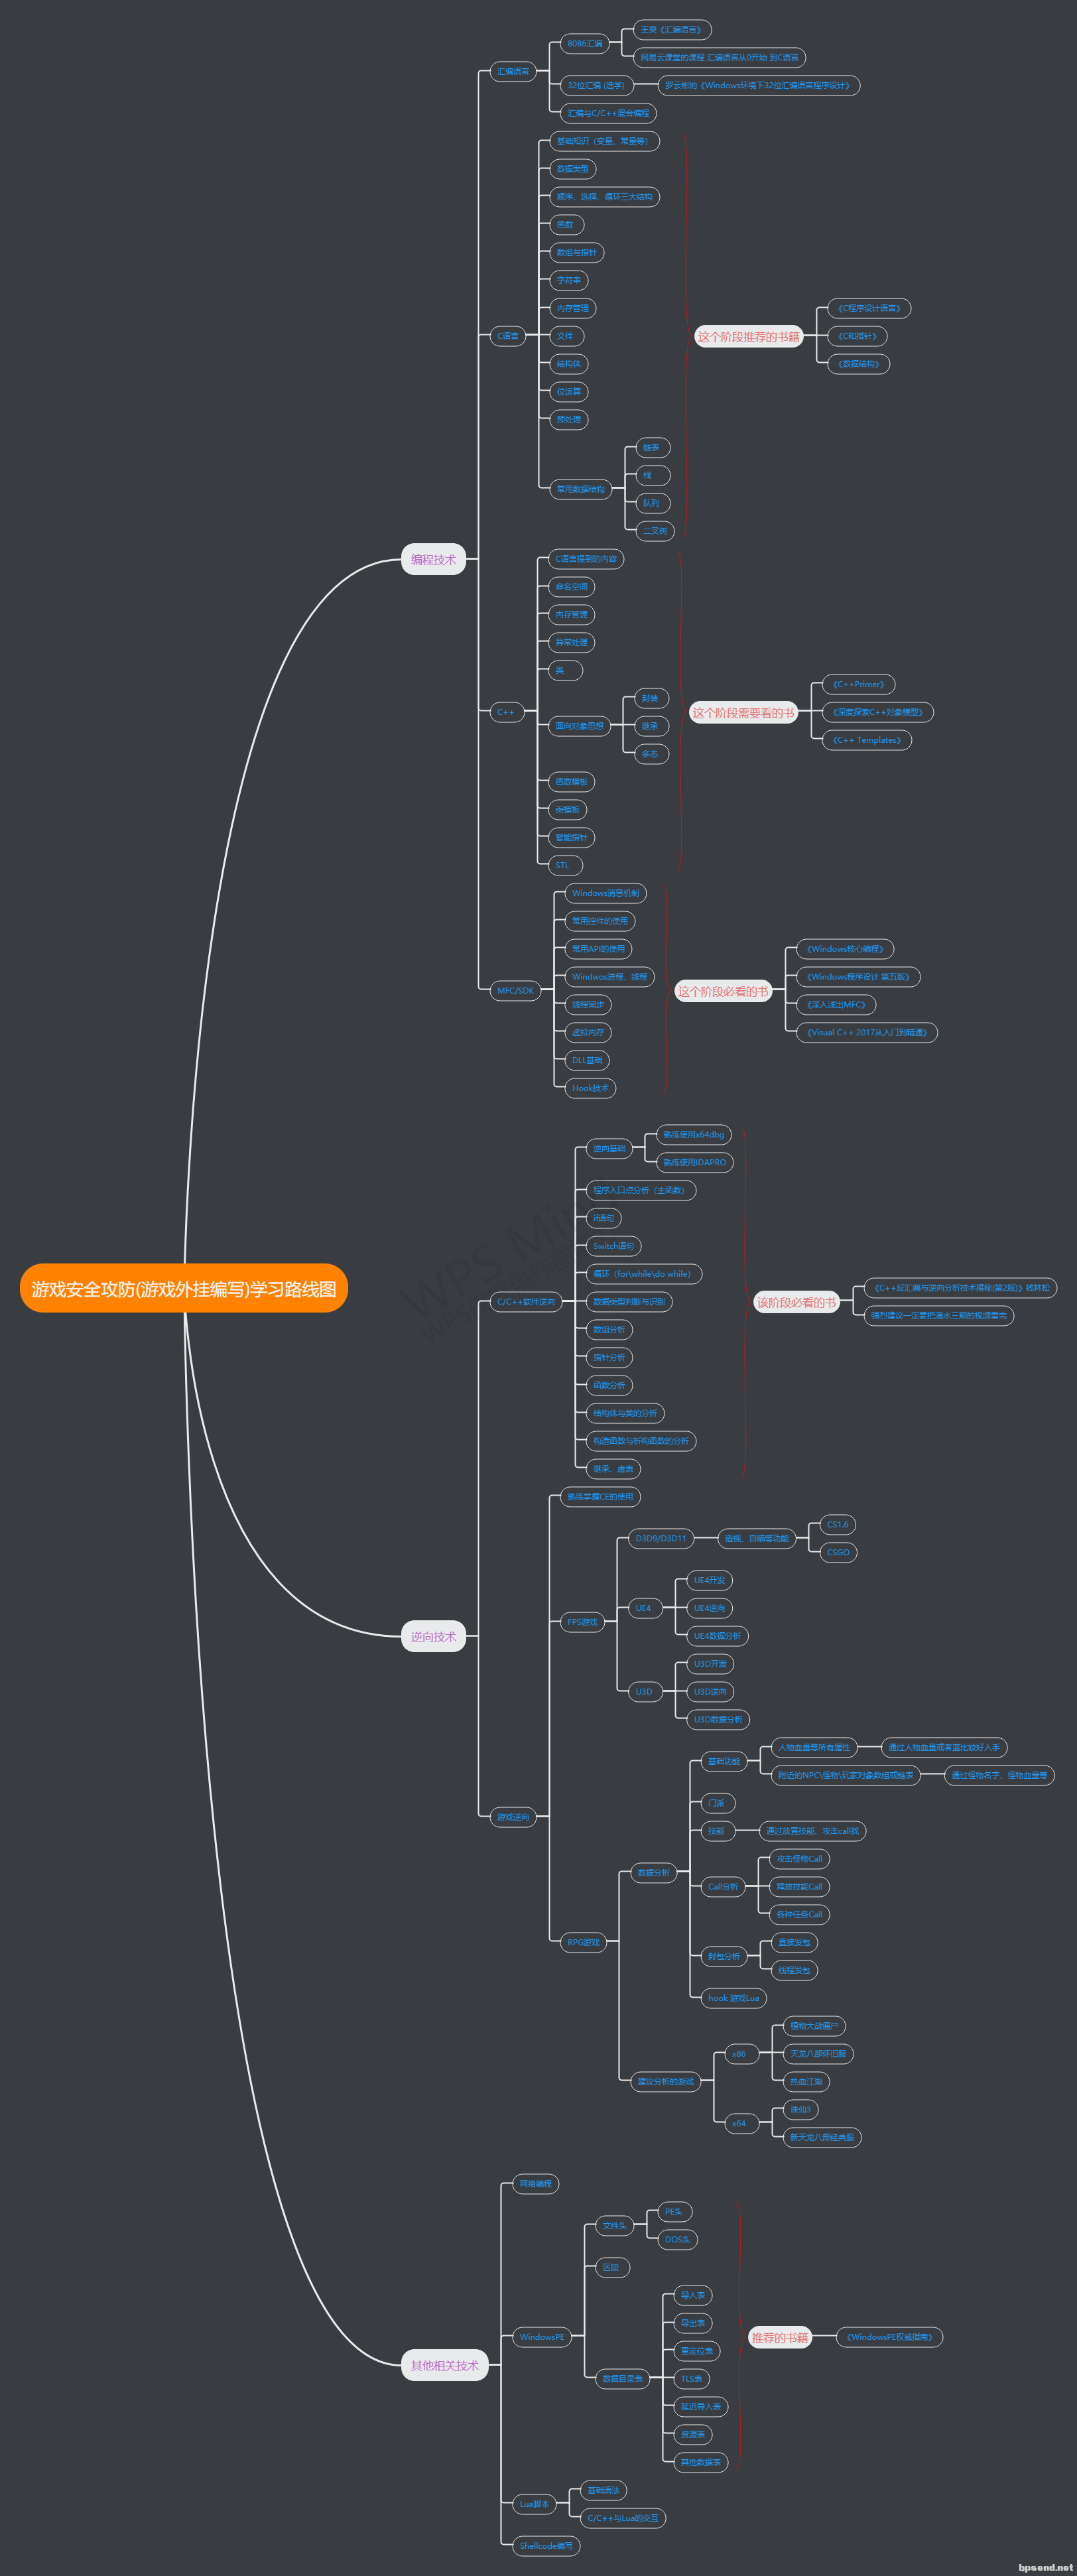
Task: Click the 线程同步 node
Action: (x=588, y=1004)
